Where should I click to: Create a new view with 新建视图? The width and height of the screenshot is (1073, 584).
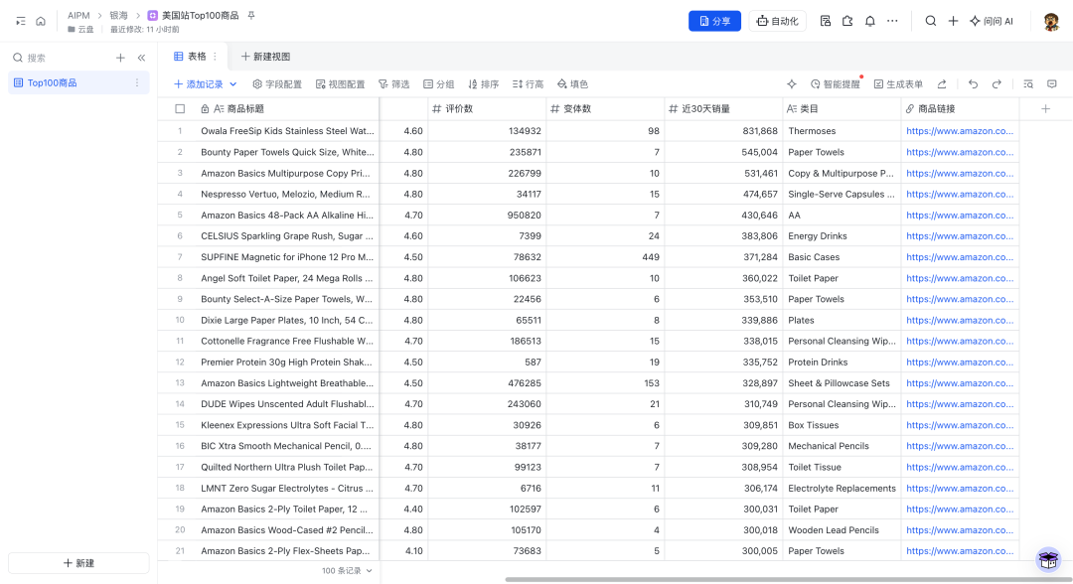[x=265, y=56]
